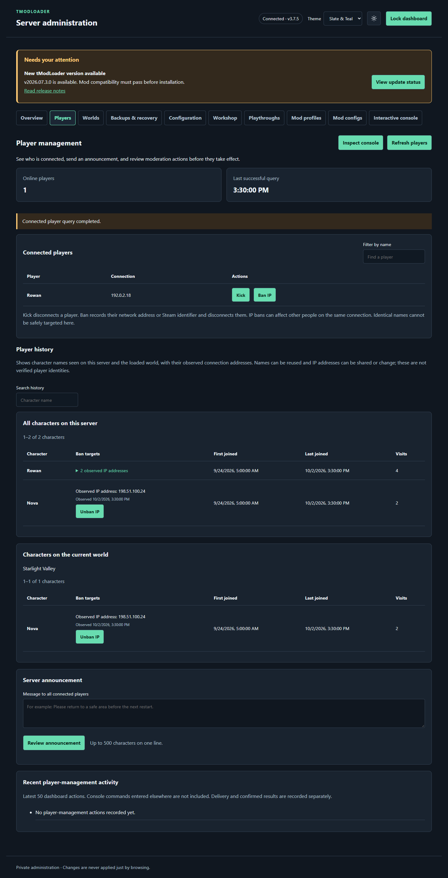
Task: Click the Refresh players button
Action: tap(409, 143)
